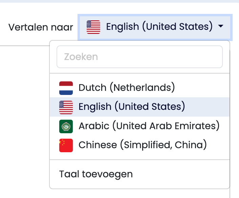Click the word Dutch in the first option

(92, 88)
